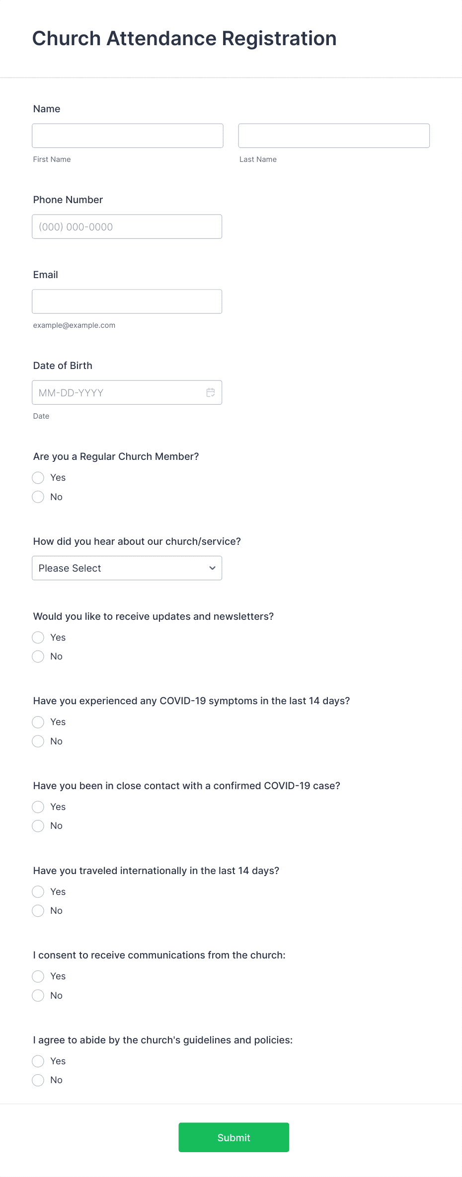Viewport: 462px width, 1177px height.
Task: Click the First Name input field
Action: [127, 135]
